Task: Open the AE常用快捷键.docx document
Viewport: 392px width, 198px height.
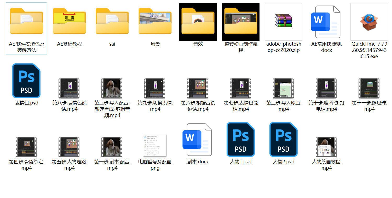Action: coord(326,22)
